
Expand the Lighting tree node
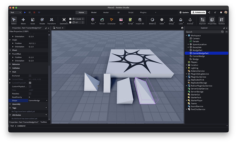click(187, 68)
